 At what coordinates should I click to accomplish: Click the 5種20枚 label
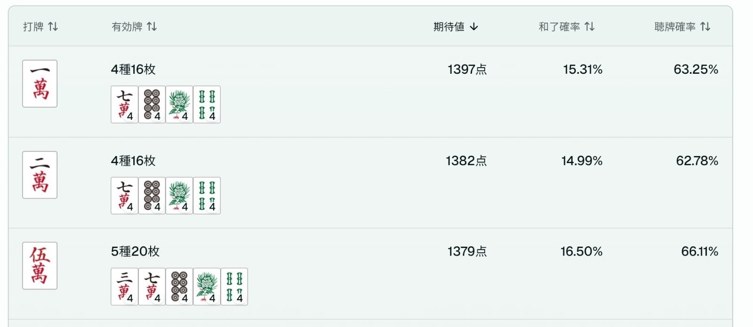coord(135,251)
